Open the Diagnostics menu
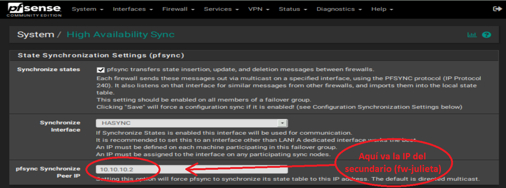 click(x=339, y=9)
